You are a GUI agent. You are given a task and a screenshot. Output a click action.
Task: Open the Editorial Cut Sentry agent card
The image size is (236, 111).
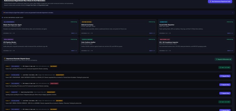118,27
